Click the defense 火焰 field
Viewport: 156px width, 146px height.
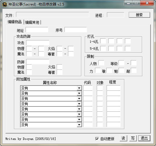(60, 67)
